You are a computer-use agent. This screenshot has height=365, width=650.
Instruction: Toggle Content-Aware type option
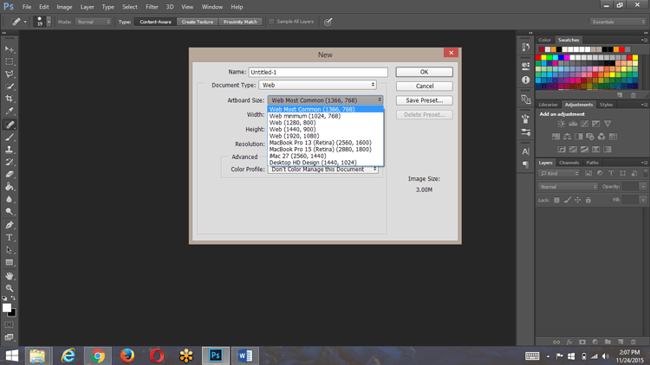pyautogui.click(x=155, y=22)
